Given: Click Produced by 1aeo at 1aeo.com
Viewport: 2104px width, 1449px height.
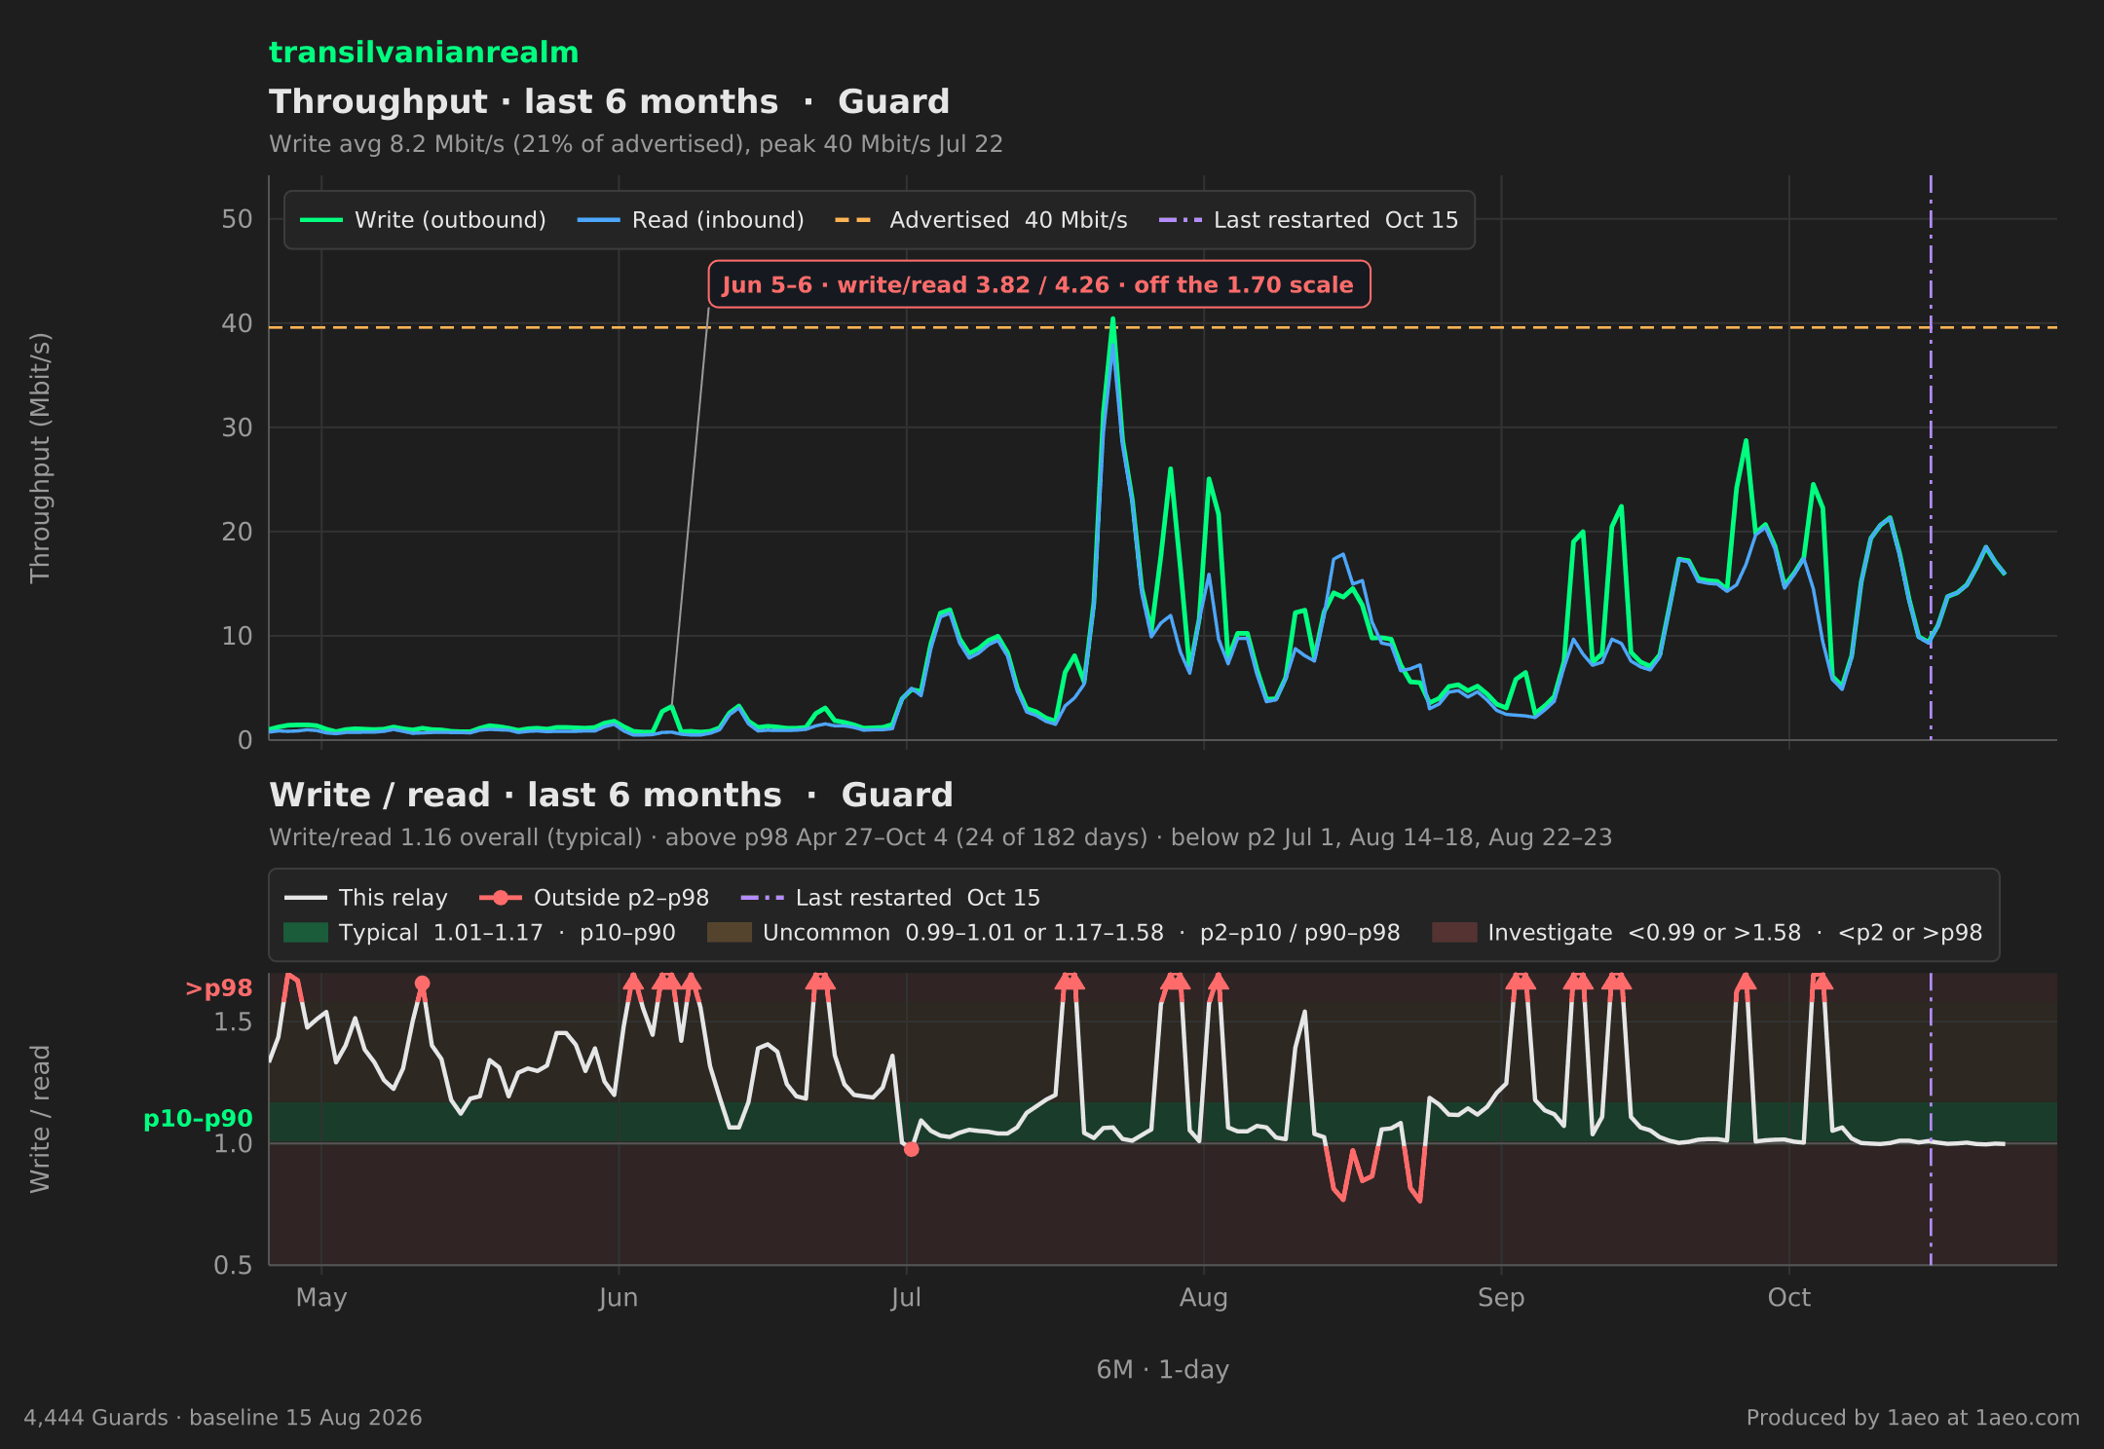Looking at the screenshot, I should [x=1913, y=1418].
